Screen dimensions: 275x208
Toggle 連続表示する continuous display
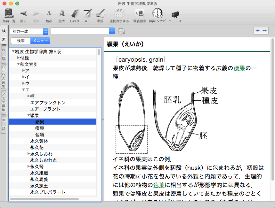pos(119,14)
